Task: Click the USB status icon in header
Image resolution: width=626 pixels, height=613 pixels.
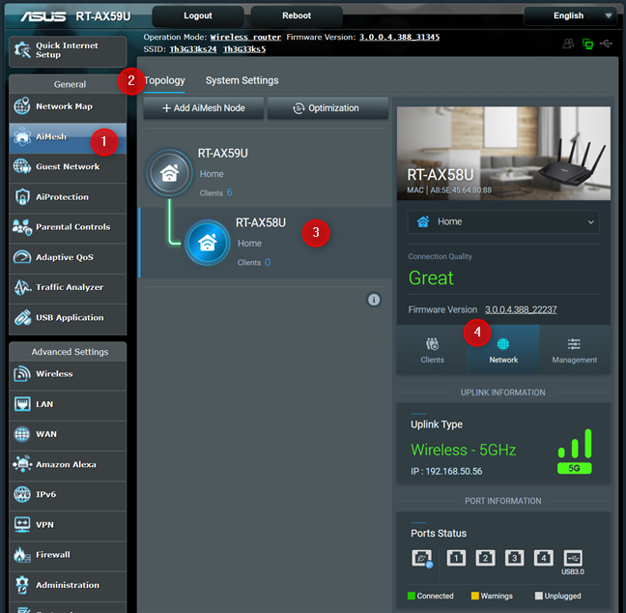Action: tap(606, 44)
